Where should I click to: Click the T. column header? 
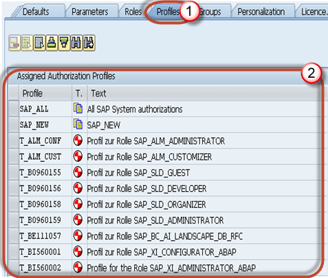click(x=79, y=94)
